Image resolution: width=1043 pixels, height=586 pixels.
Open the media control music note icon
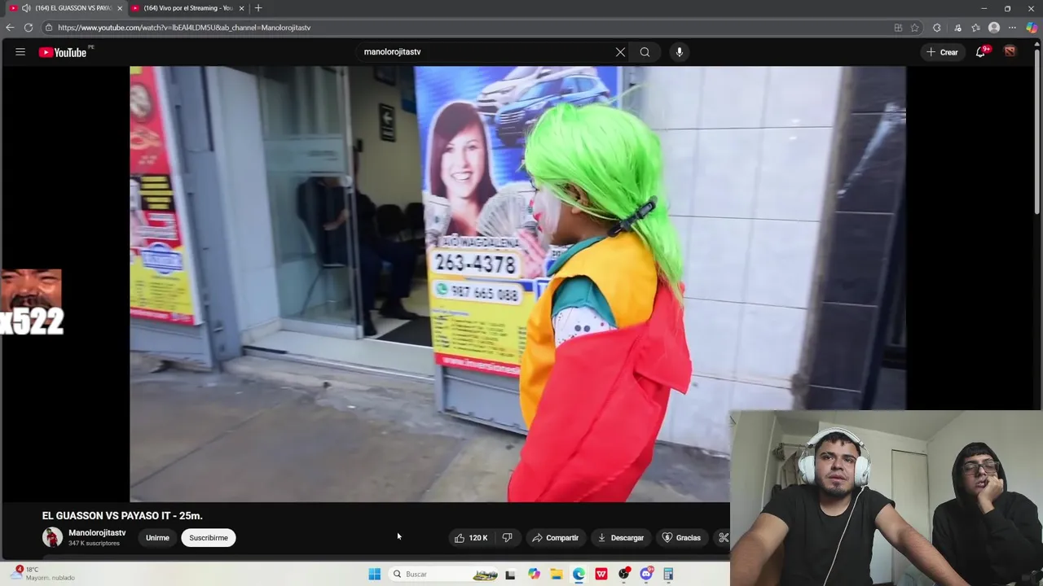(958, 28)
